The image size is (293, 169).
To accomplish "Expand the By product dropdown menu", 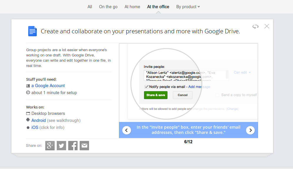I will [x=188, y=7].
